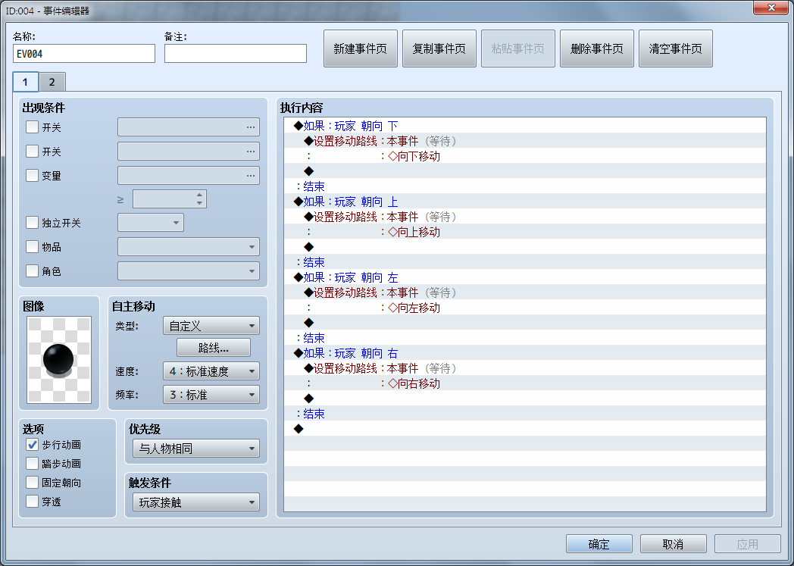Select the ◇向下移动 command line
Screen dimensions: 794x566
[x=524, y=156]
